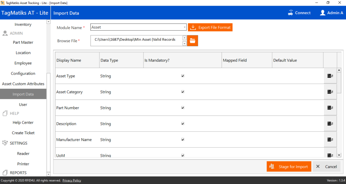Open Printer settings in the sidebar
Viewport: 346px width, 184px height.
pos(23,164)
